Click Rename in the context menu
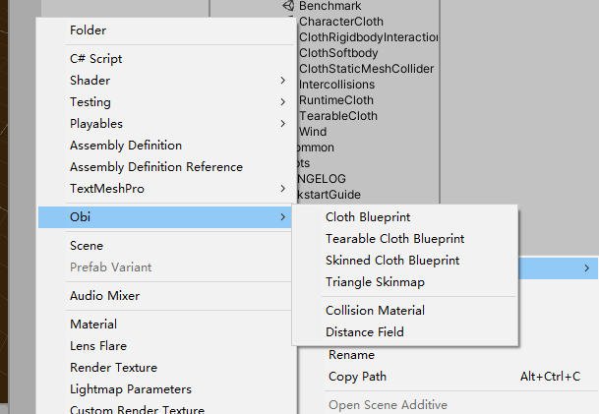 tap(351, 355)
